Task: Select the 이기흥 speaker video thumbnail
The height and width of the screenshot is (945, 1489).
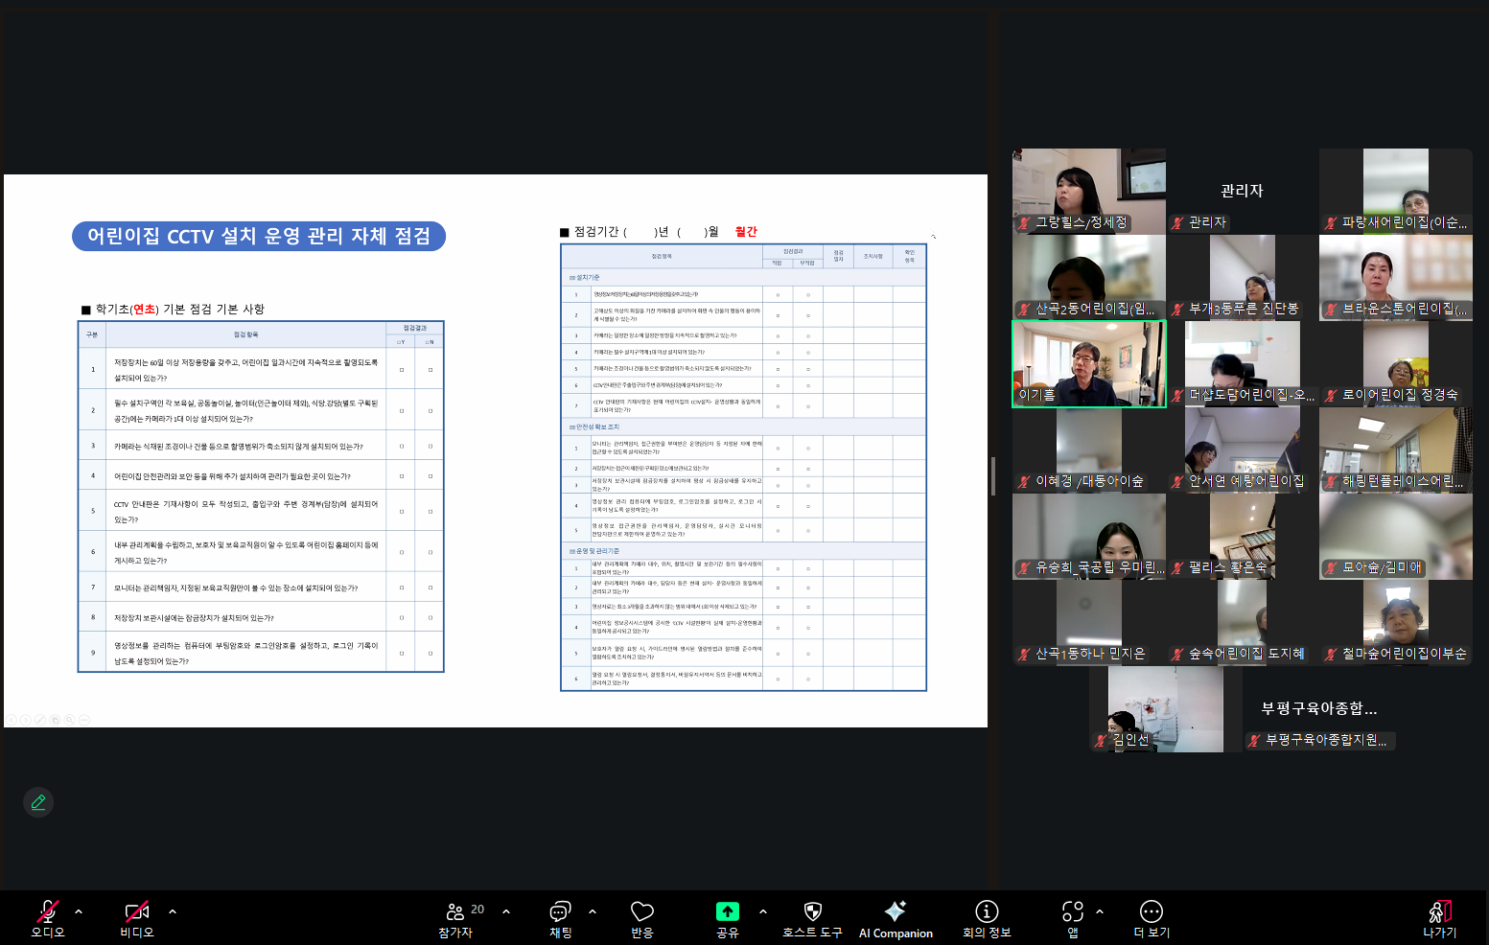Action: point(1089,364)
